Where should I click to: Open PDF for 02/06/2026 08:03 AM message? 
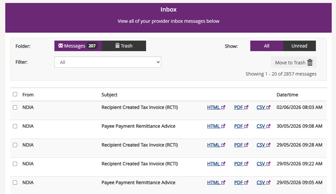(x=241, y=107)
